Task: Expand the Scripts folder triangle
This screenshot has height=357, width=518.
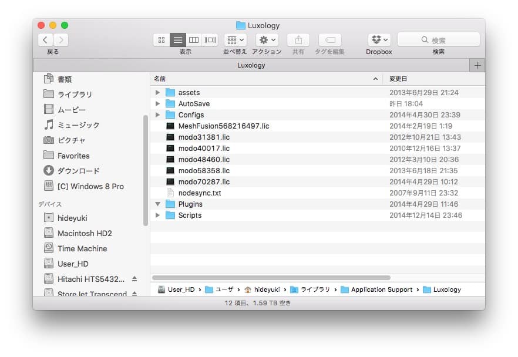Action: coord(157,215)
